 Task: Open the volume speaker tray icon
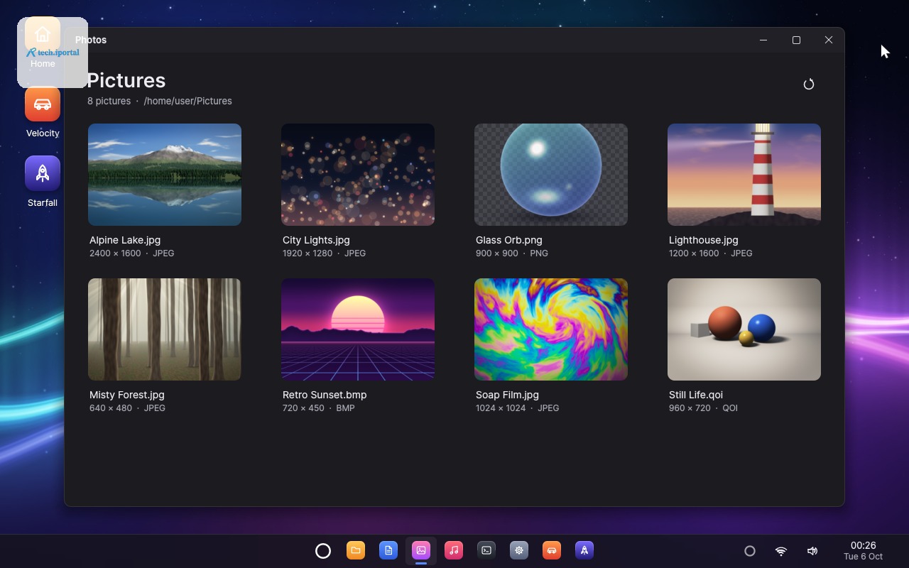click(812, 551)
